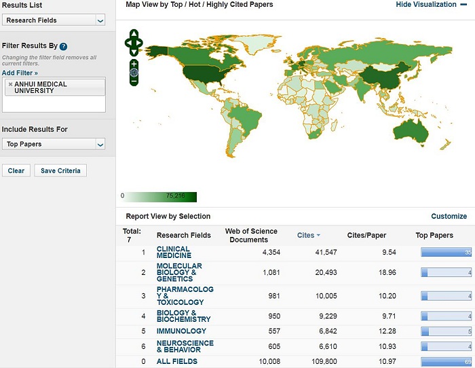
Task: Open the Clinical Medicine research field
Action: tap(174, 252)
